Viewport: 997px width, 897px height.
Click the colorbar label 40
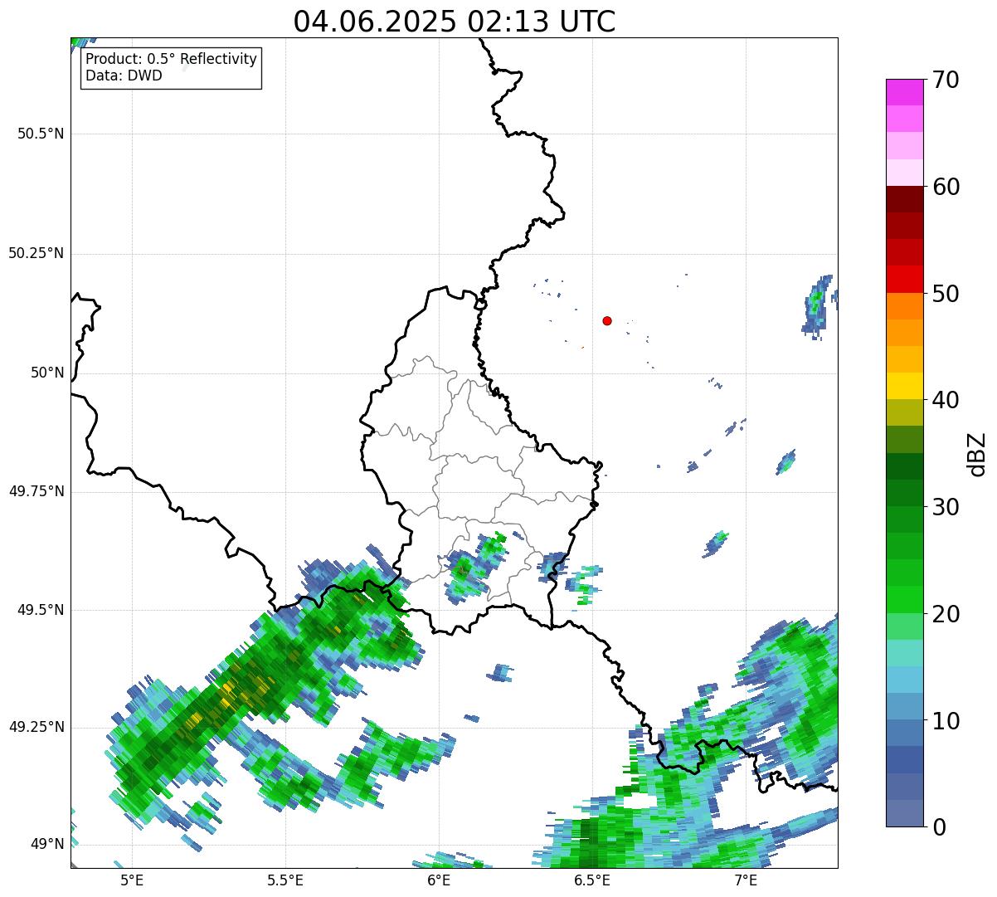pyautogui.click(x=946, y=400)
